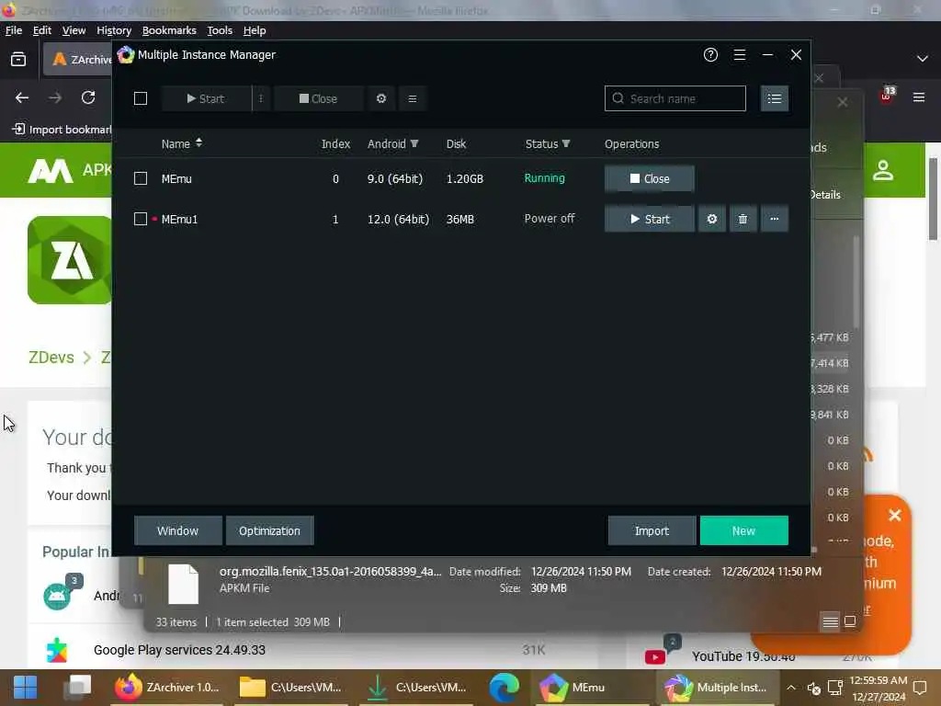Screen dimensions: 941x706
Task: Open Multiple Instance Manager hamburger menu
Action: point(740,54)
